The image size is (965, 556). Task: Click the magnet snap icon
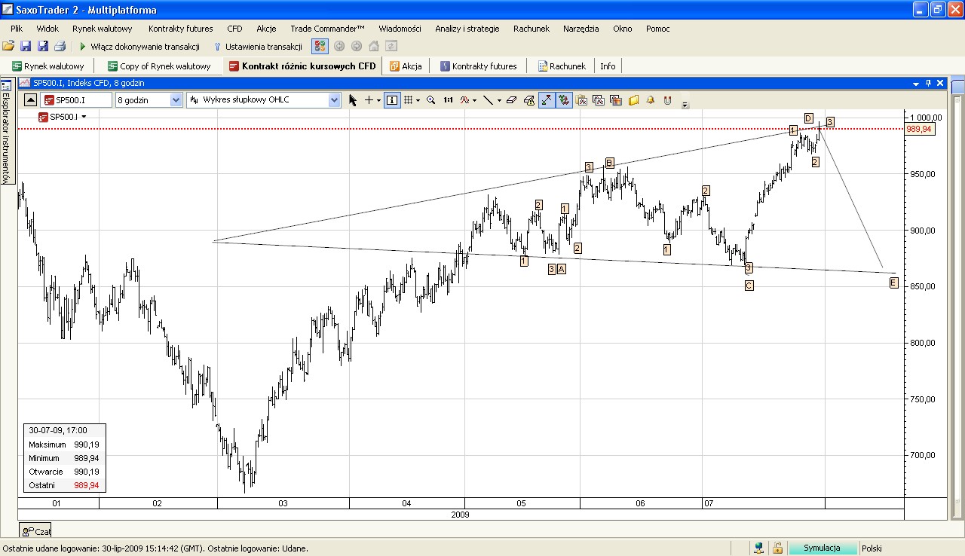point(666,100)
